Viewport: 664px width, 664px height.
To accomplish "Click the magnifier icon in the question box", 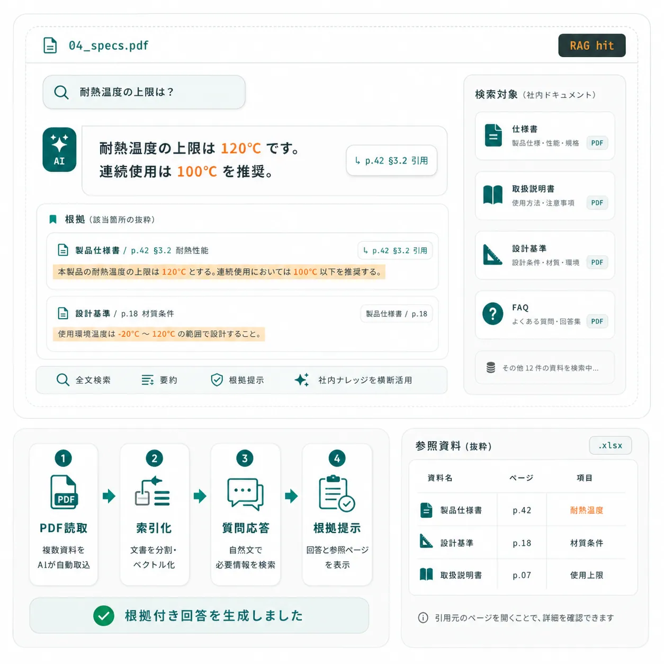I will [61, 92].
